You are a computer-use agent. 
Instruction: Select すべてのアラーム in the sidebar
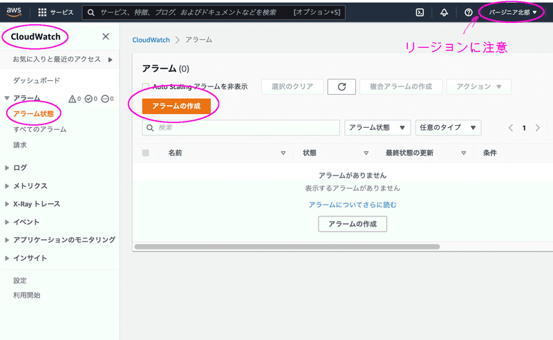point(39,129)
